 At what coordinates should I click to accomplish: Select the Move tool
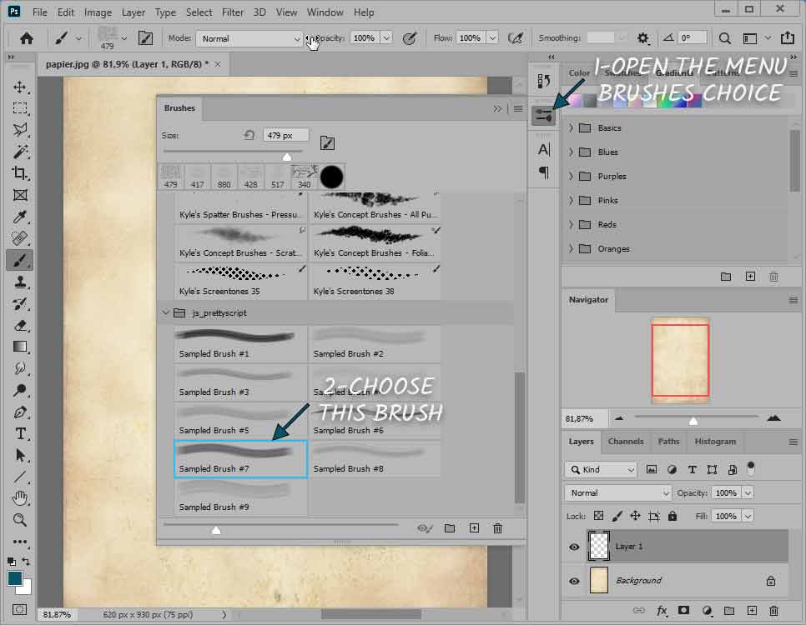click(x=20, y=87)
